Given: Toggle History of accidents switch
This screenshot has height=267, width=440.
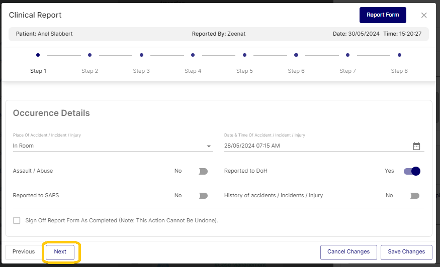Looking at the screenshot, I should pyautogui.click(x=414, y=196).
